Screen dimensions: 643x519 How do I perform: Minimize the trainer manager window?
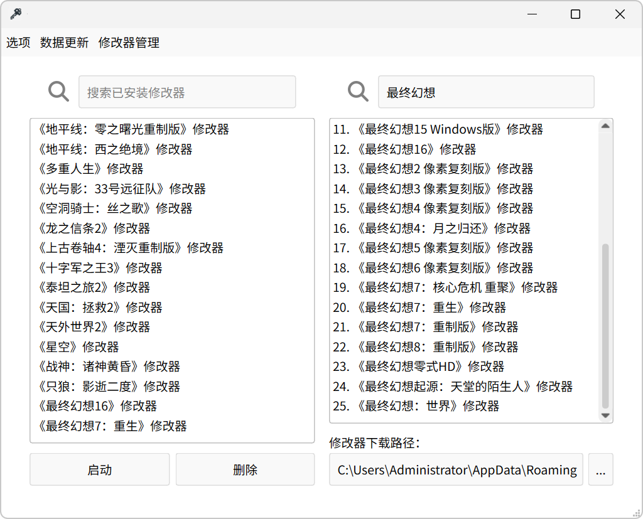(532, 14)
